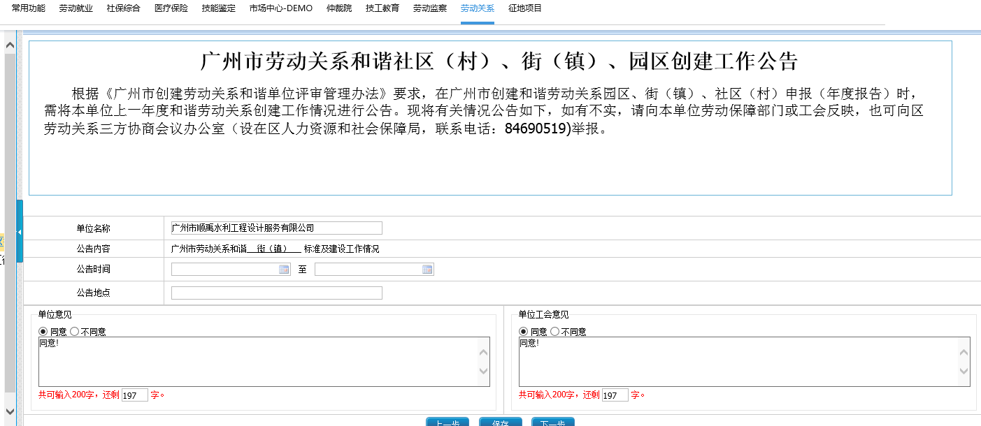Select the 劳动关系 tab
This screenshot has height=426, width=981.
pos(478,8)
